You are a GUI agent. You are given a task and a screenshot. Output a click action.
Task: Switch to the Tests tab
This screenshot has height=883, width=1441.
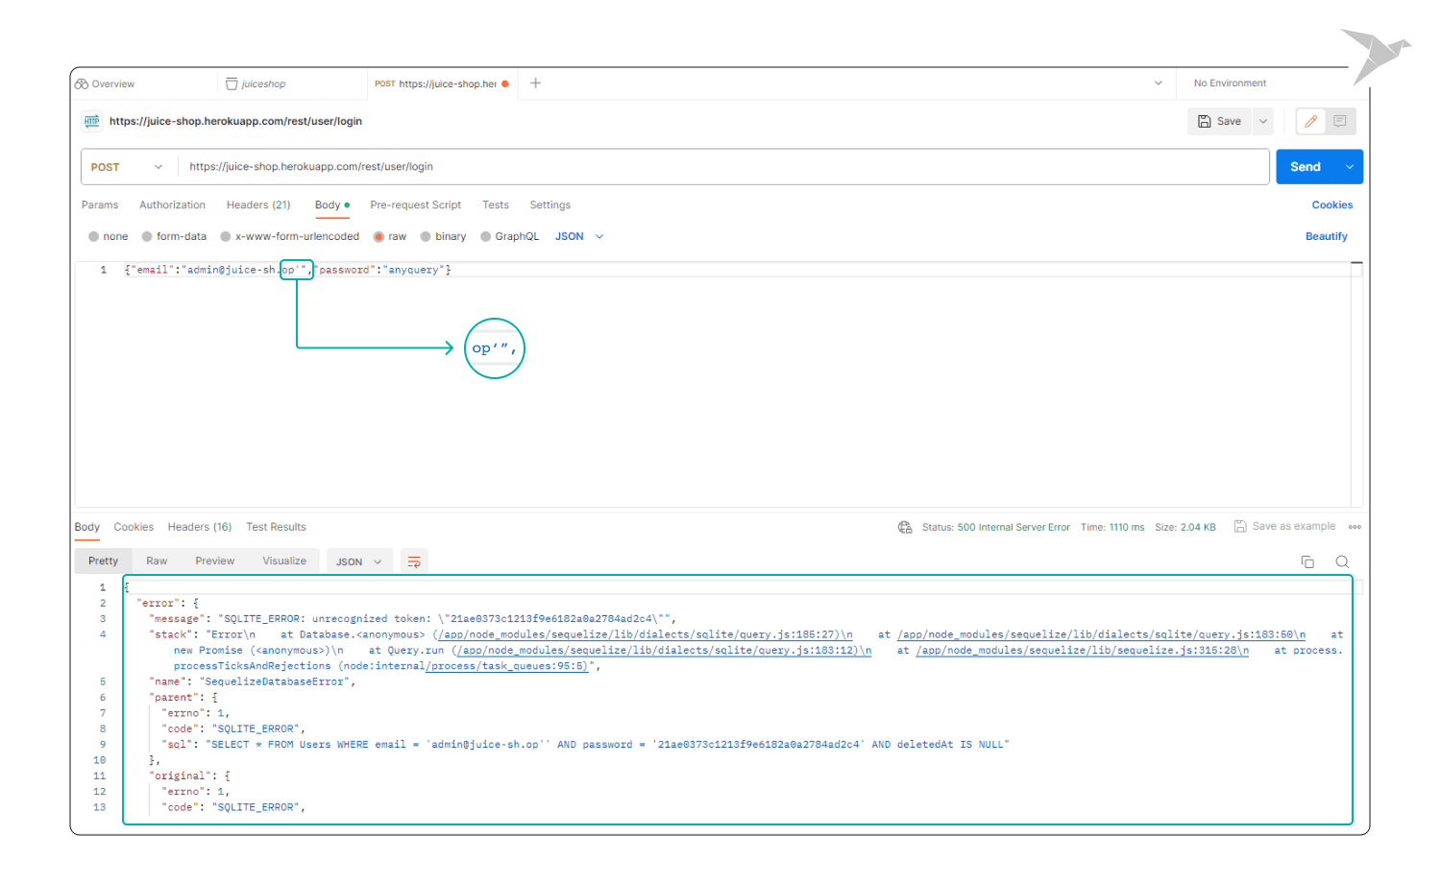[x=496, y=204]
